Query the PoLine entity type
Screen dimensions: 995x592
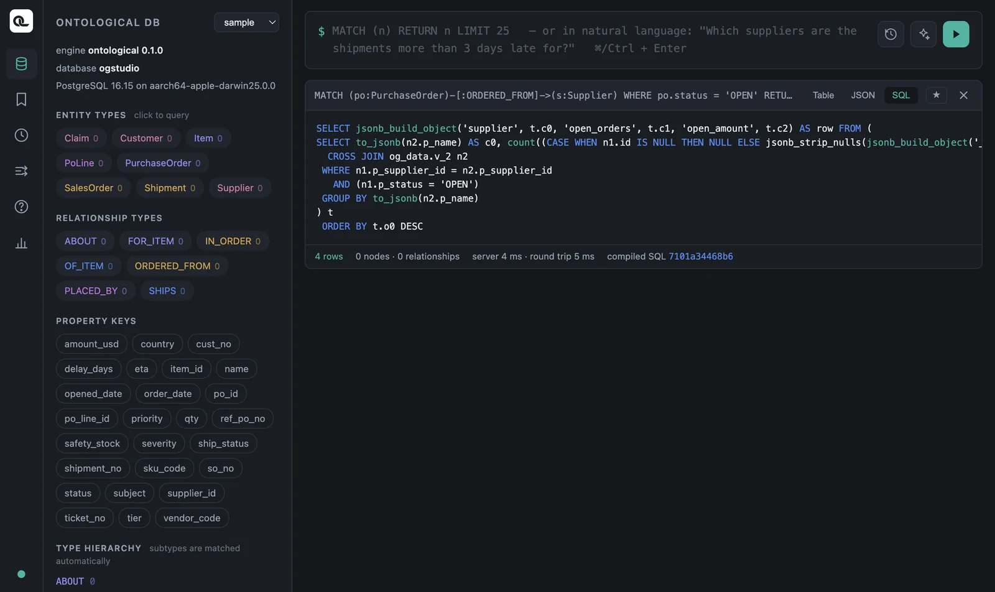[84, 163]
